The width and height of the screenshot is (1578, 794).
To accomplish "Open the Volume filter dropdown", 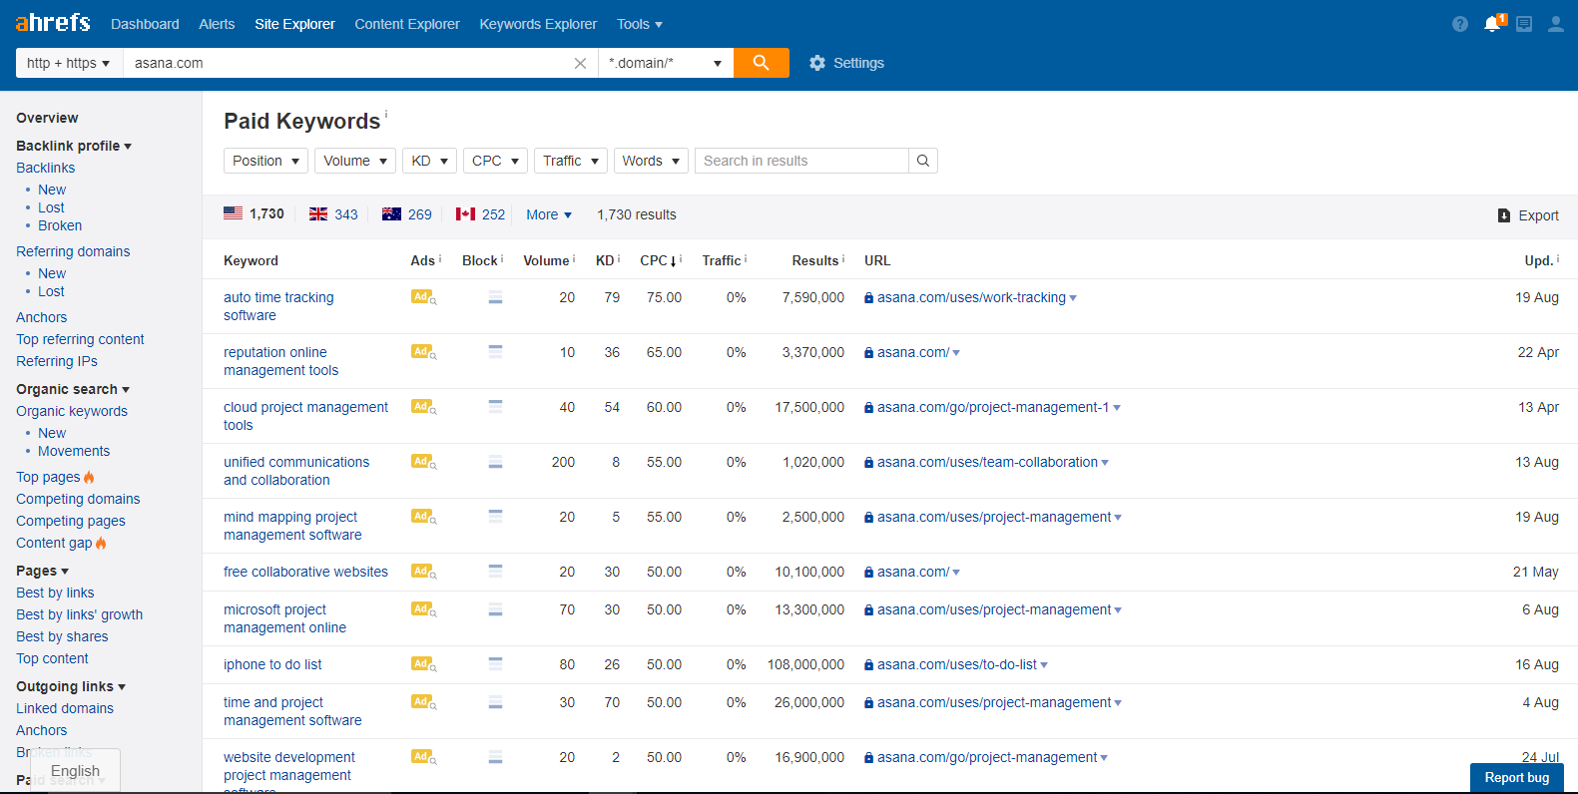I will coord(355,161).
